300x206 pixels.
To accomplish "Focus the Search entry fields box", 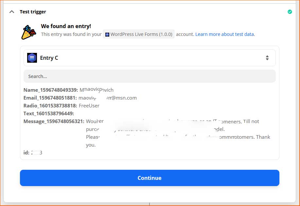I will click(150, 76).
